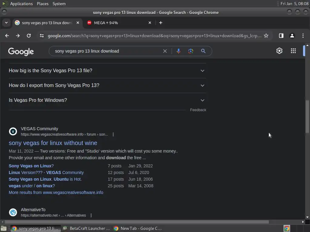This screenshot has width=310, height=232.
Task: Click the scroll-right arrow at bottom
Action: [x=303, y=222]
